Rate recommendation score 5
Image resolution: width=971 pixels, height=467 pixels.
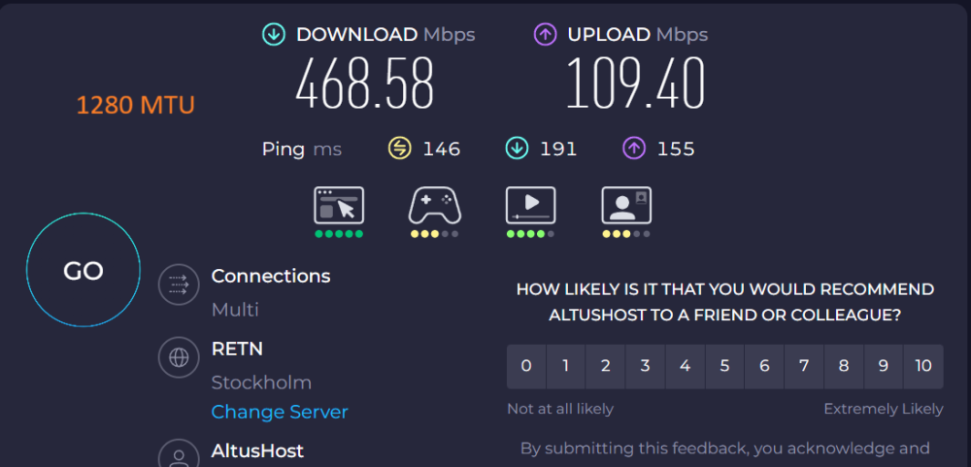[x=724, y=367]
